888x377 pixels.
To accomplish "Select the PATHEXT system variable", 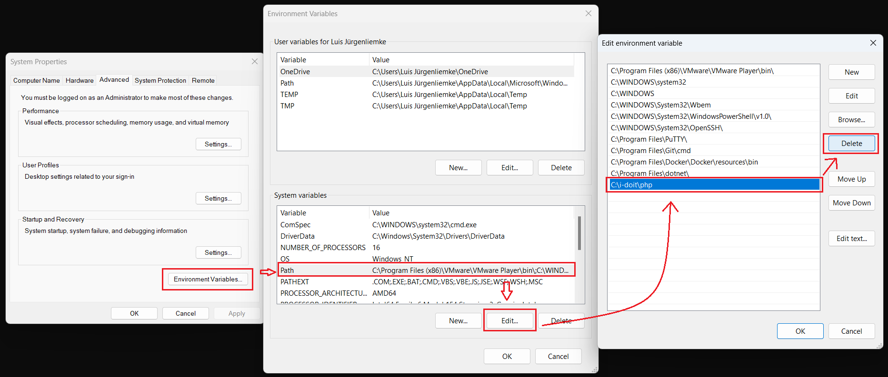I will click(426, 281).
